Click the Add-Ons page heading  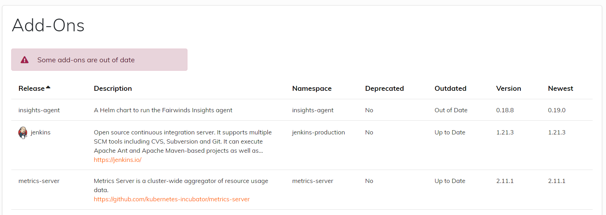tap(48, 25)
